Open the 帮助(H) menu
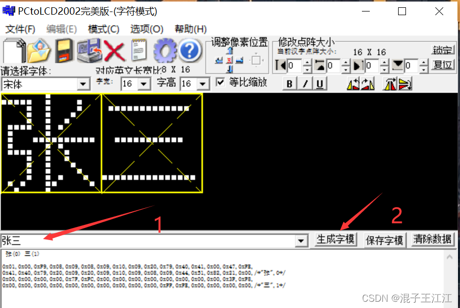The width and height of the screenshot is (460, 308). point(191,29)
